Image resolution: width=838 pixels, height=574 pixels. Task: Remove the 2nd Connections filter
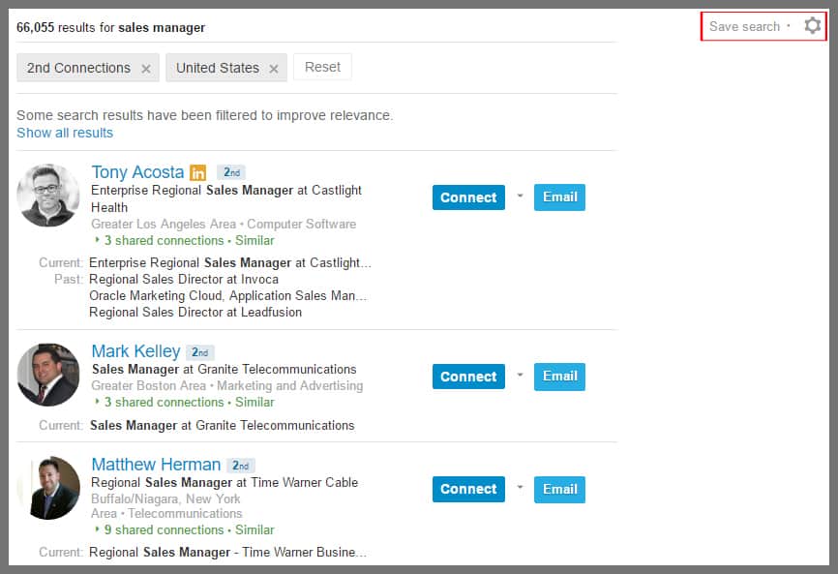point(146,69)
